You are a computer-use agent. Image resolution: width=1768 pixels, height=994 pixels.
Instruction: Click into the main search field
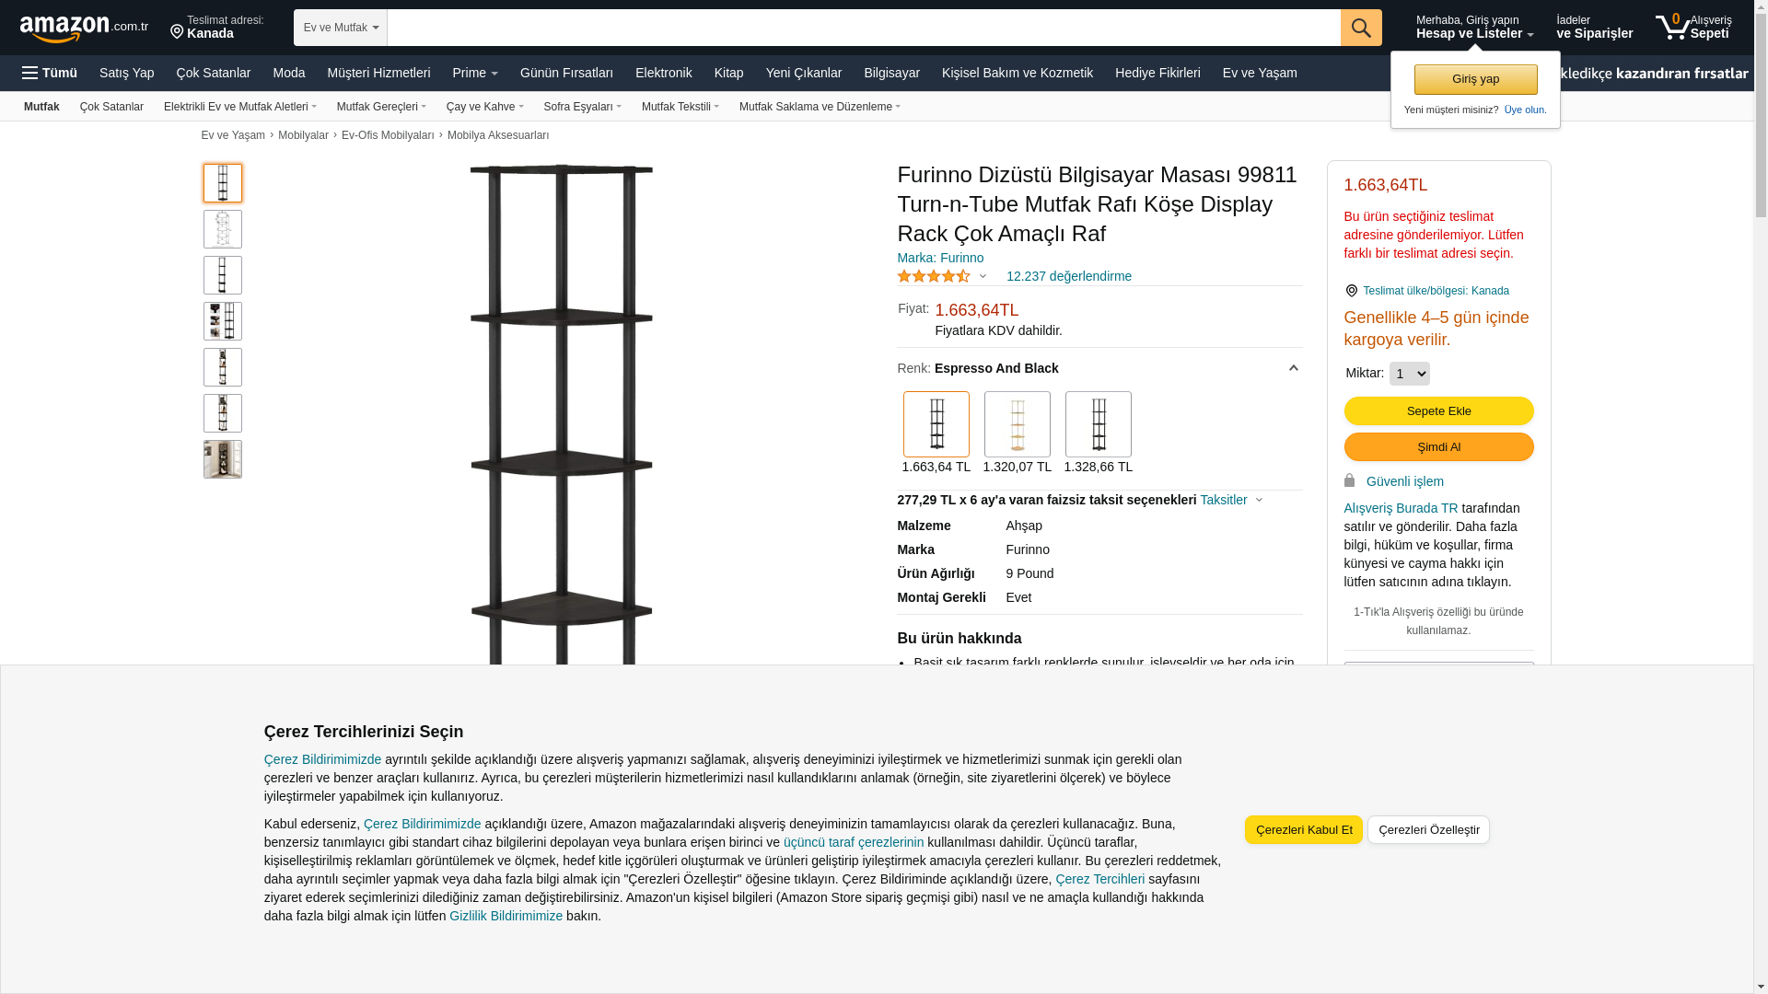[x=864, y=28]
